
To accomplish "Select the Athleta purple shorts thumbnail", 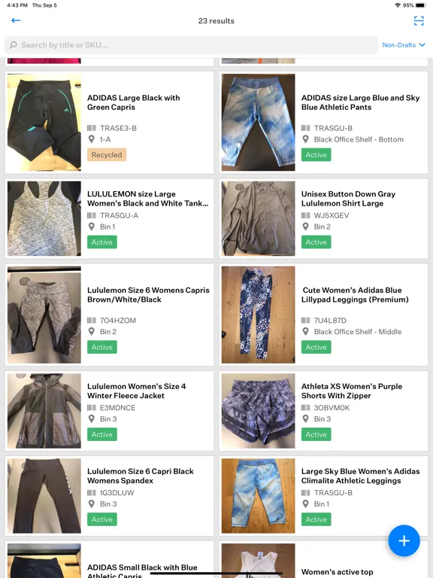I will (258, 411).
